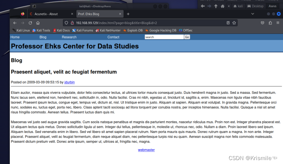Open the Kali Linux bookmark
283x164 pixels.
21,30
